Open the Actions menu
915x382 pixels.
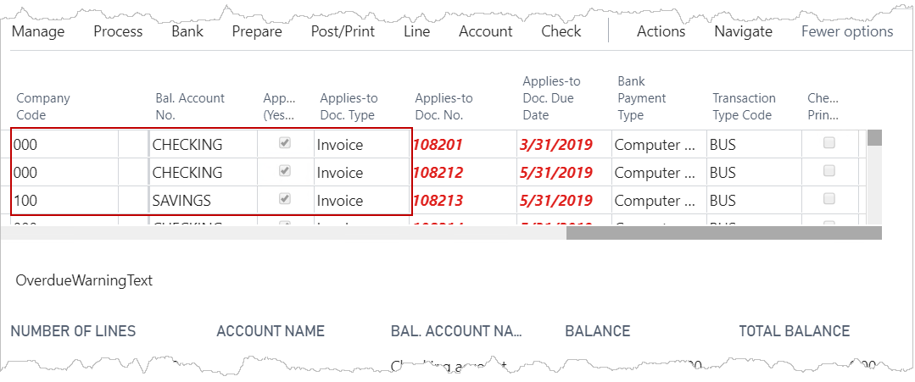coord(661,31)
